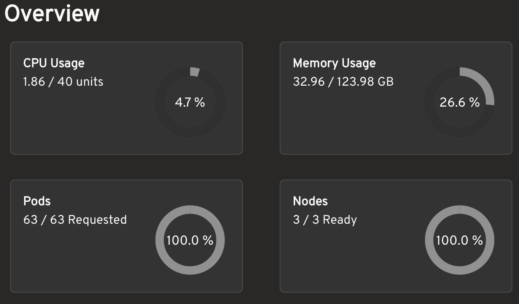
Task: Click the 100.0 % label in Pods chart
Action: click(190, 240)
